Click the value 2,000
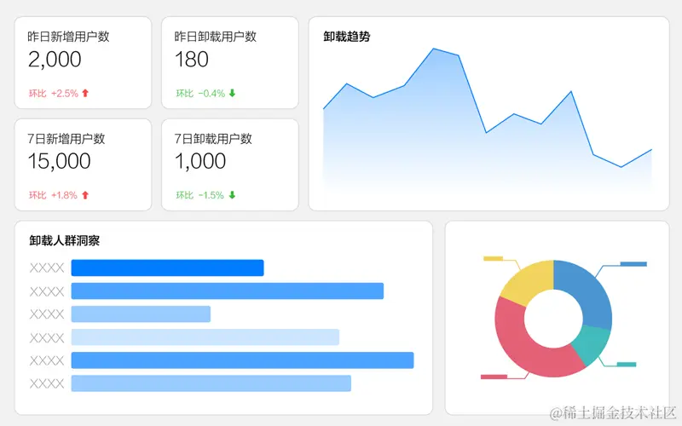The width and height of the screenshot is (682, 426). (x=55, y=60)
